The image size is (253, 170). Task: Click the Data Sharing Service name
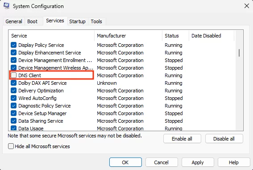click(41, 121)
